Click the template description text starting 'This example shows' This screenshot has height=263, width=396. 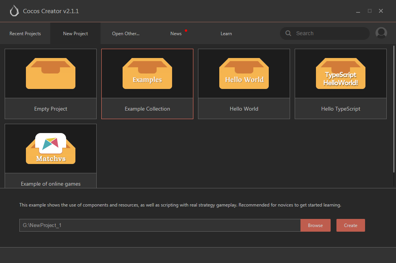tap(180, 205)
